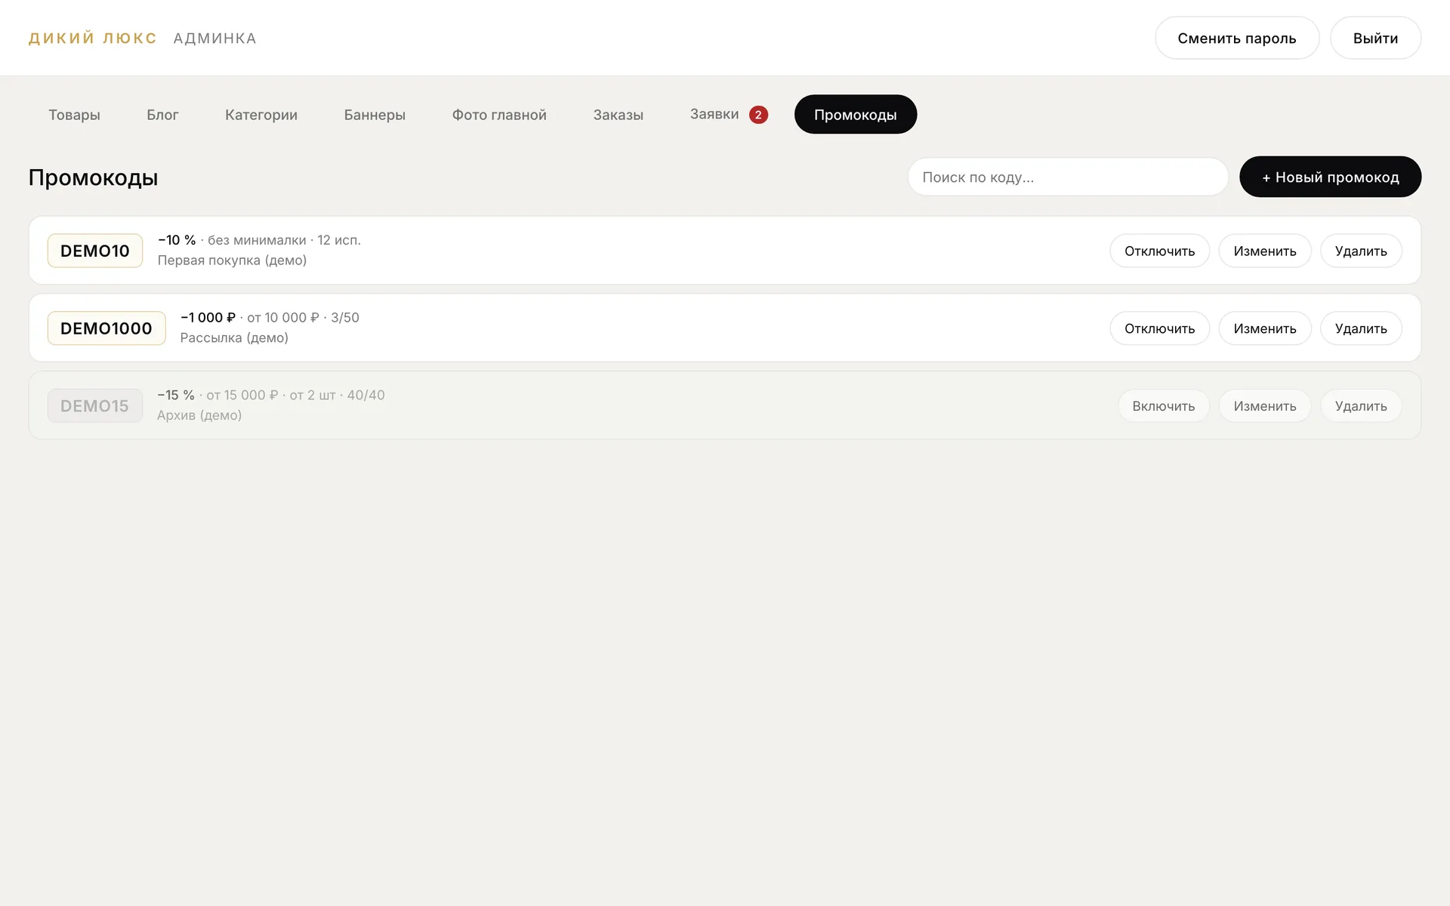
Task: Disable the DEMO1000 promo code
Action: tap(1159, 328)
